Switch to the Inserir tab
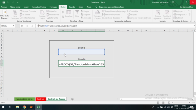 coord(26,7)
